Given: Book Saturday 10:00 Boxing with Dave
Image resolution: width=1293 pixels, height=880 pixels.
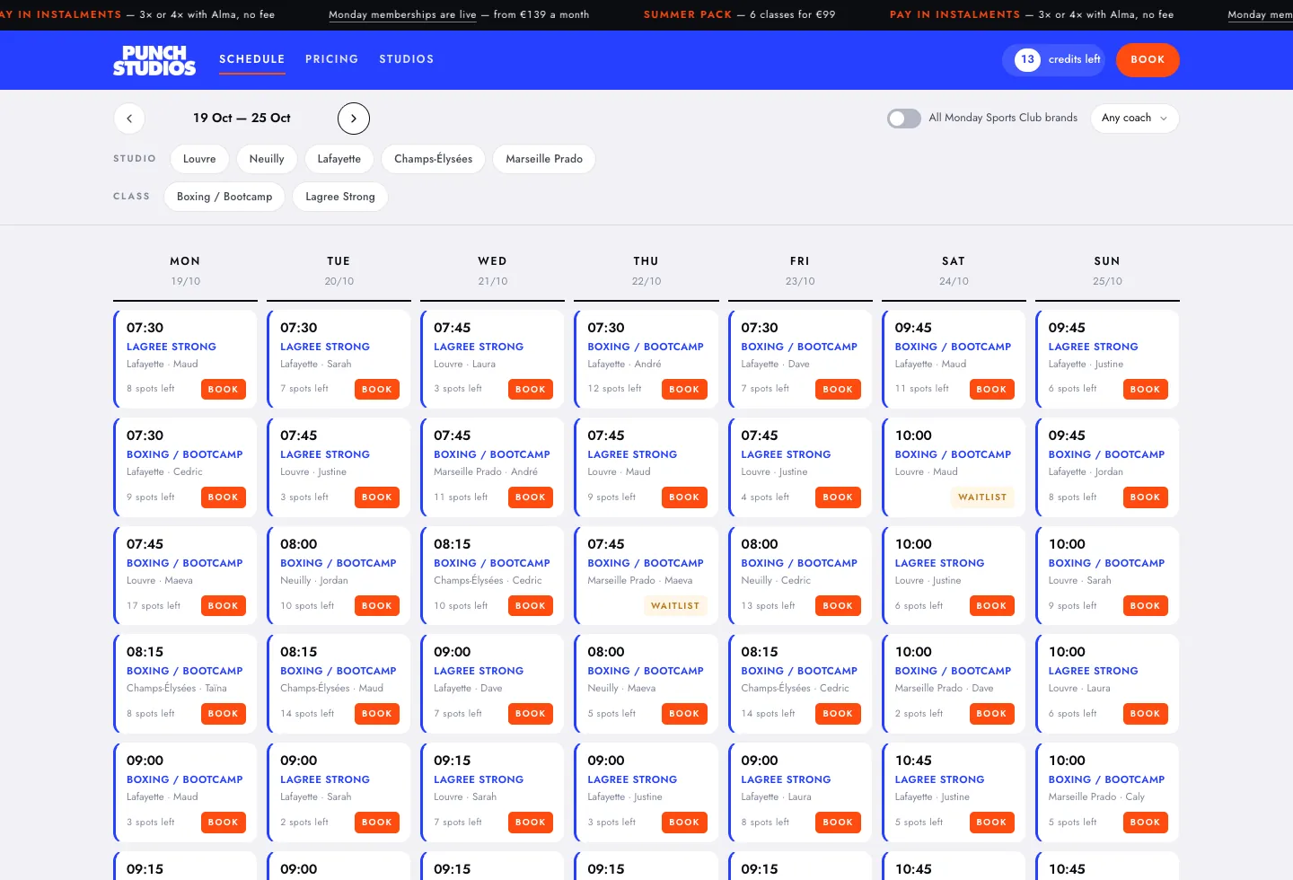Looking at the screenshot, I should tap(991, 714).
